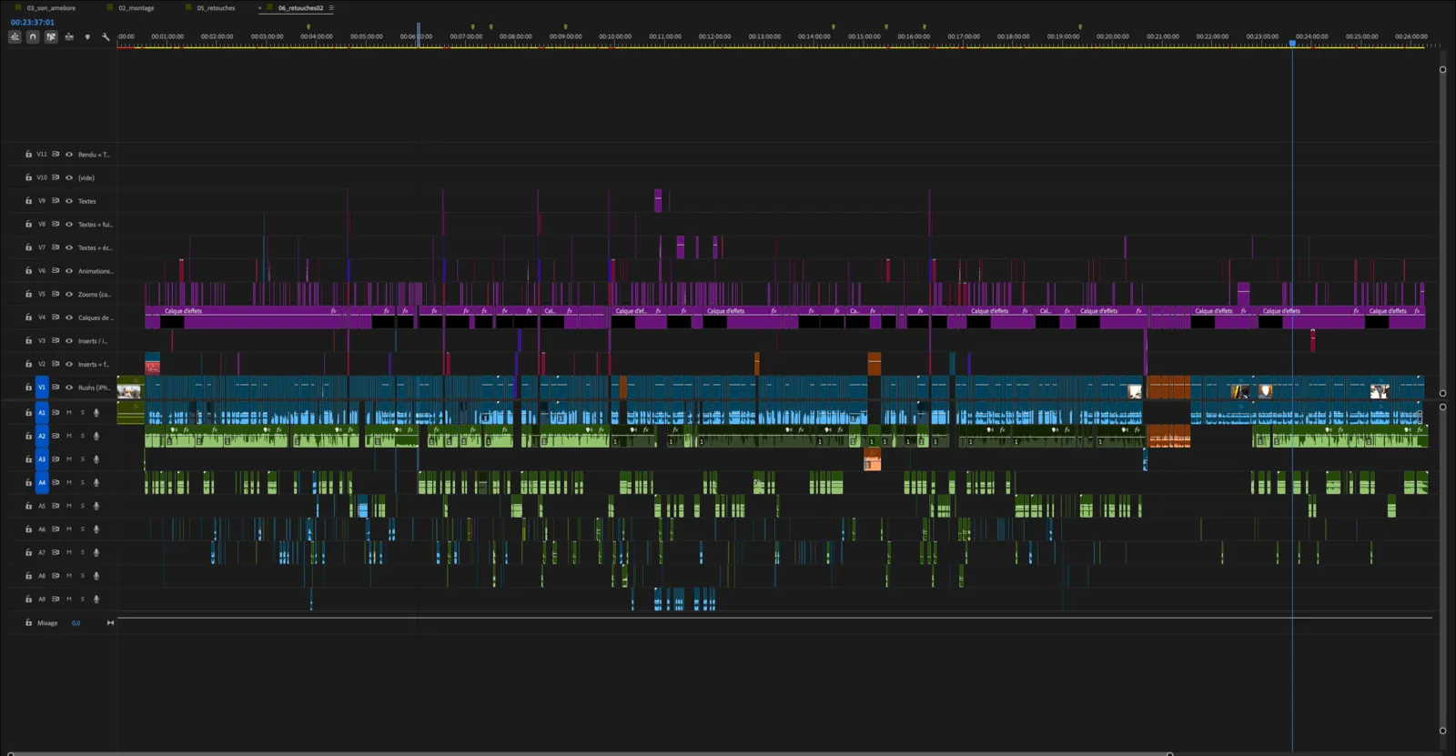Screen dimensions: 1456x756
Task: Toggle insert sequences as nests button
Action: tap(15, 36)
